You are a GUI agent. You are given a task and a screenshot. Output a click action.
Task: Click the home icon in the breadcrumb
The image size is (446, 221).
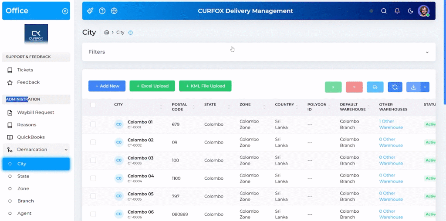coord(107,33)
